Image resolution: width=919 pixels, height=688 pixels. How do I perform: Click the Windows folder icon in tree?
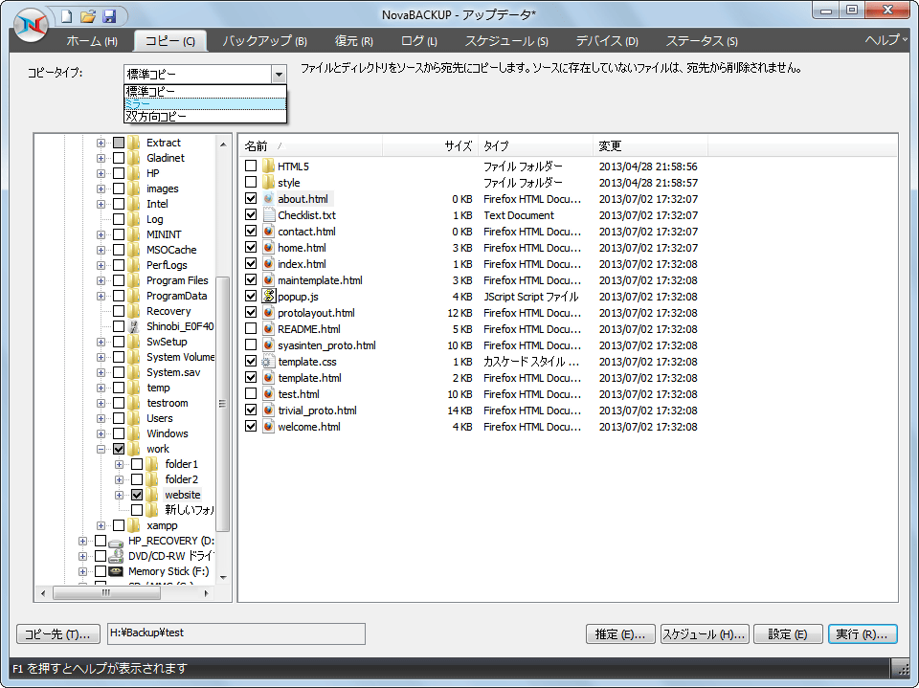click(134, 433)
